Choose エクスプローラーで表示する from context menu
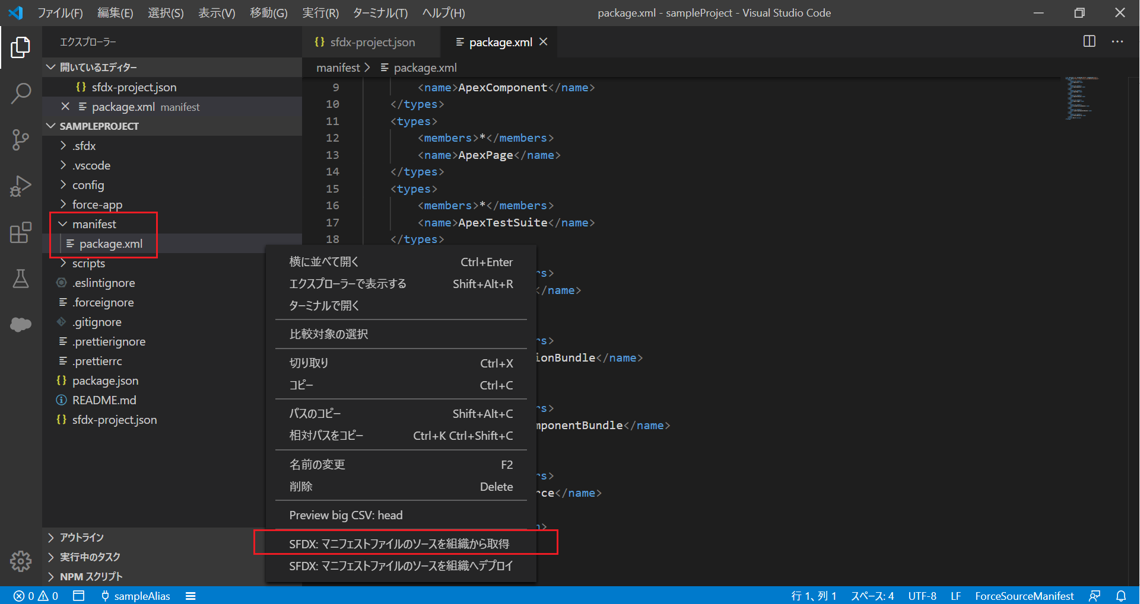Screen dimensions: 1140x604 [401, 284]
